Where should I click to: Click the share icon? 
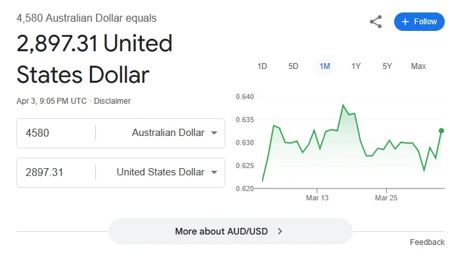[x=376, y=22]
